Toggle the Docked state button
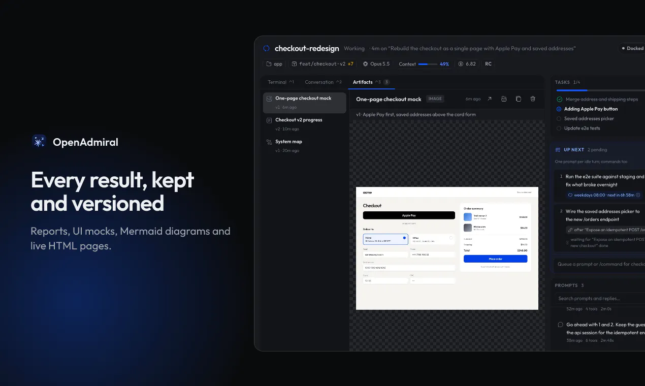 coord(632,48)
